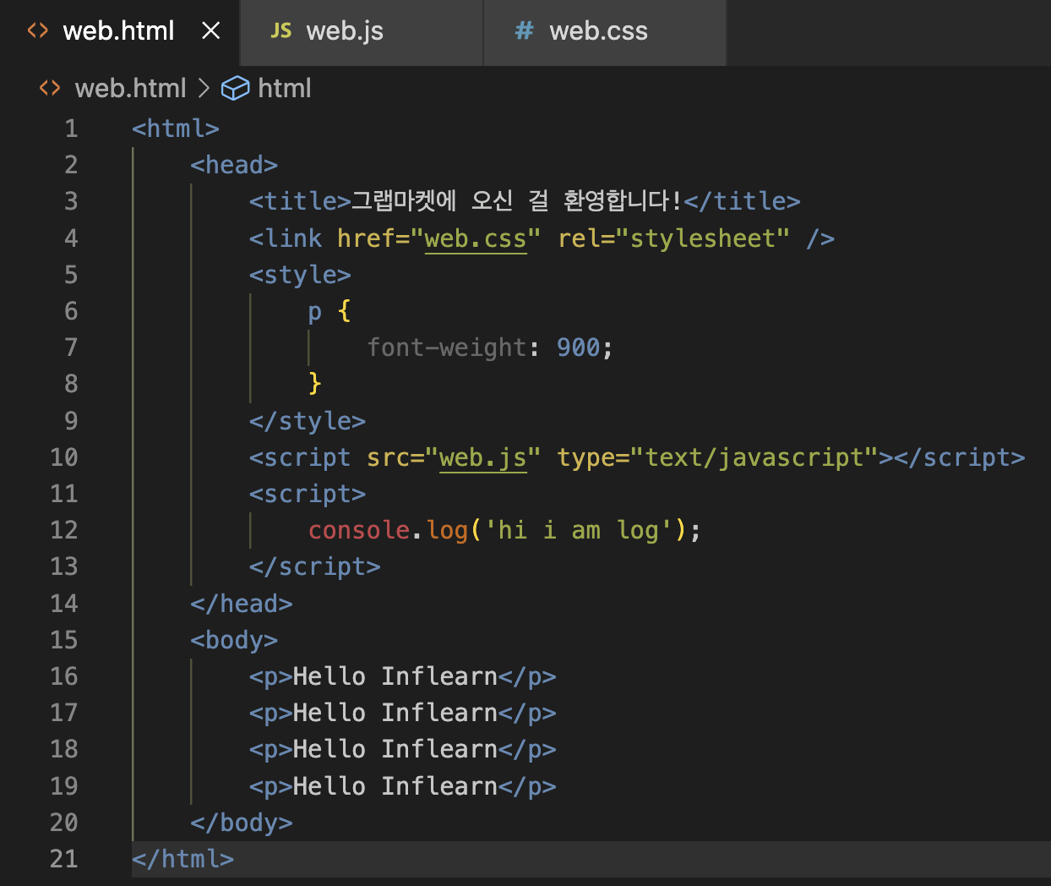Click the font-weight property
This screenshot has width=1051, height=886.
[447, 347]
